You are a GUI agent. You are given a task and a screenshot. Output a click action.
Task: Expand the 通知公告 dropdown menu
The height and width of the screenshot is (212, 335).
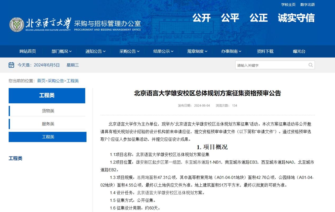[95, 51]
